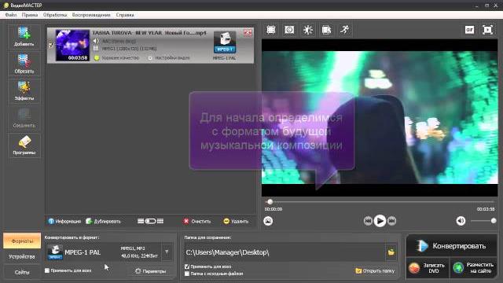This screenshot has height=283, width=503.
Task: Expand the MPEG-1 PAL format dropdown arrow
Action: click(167, 252)
